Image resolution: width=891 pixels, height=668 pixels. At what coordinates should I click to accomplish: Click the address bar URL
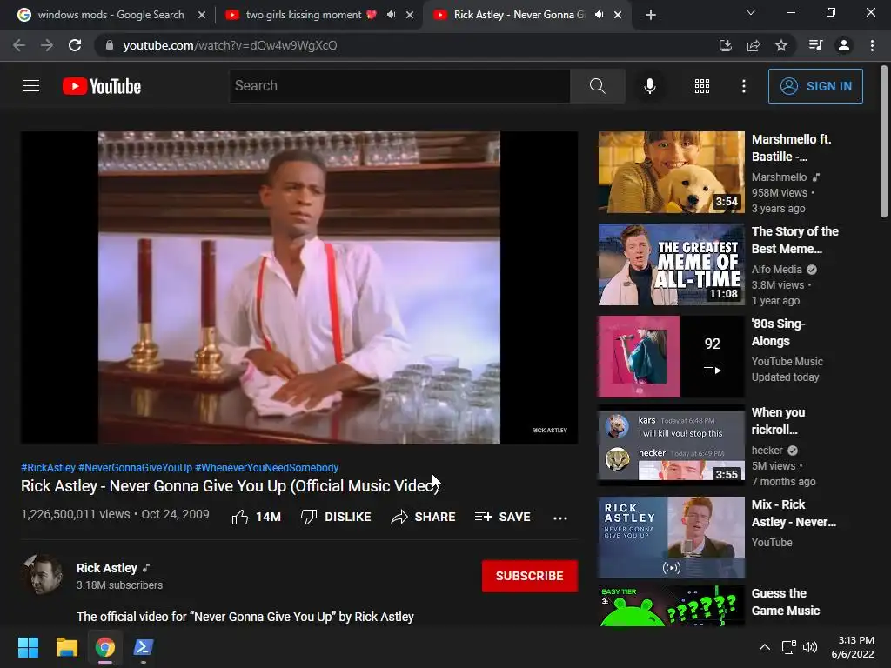(x=230, y=45)
